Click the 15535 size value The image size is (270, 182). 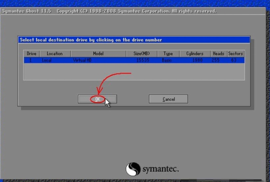coord(143,60)
